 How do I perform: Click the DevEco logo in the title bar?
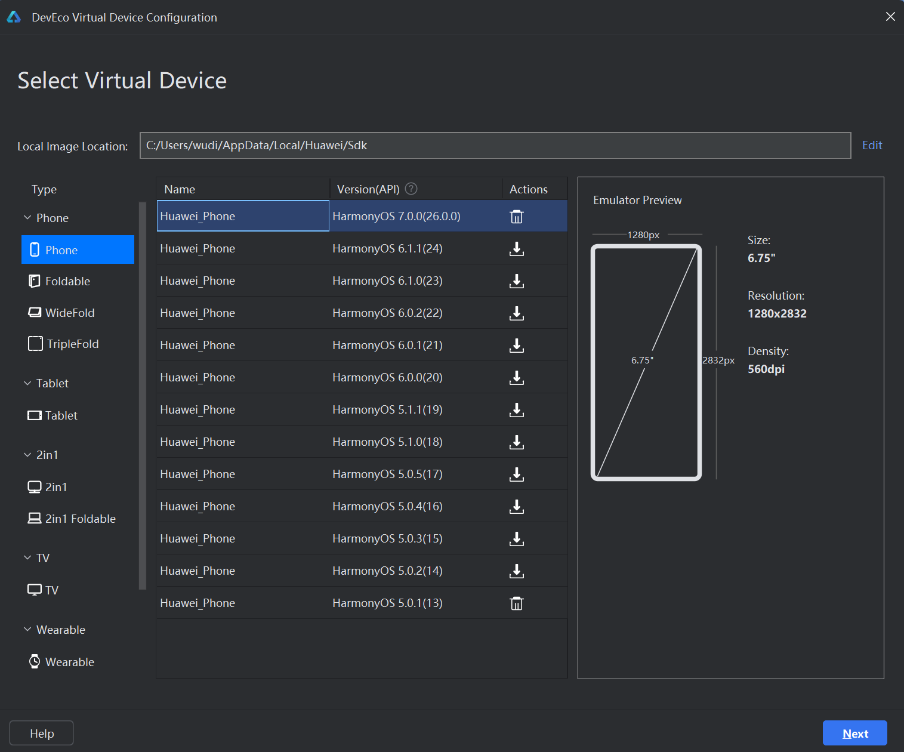pyautogui.click(x=14, y=17)
